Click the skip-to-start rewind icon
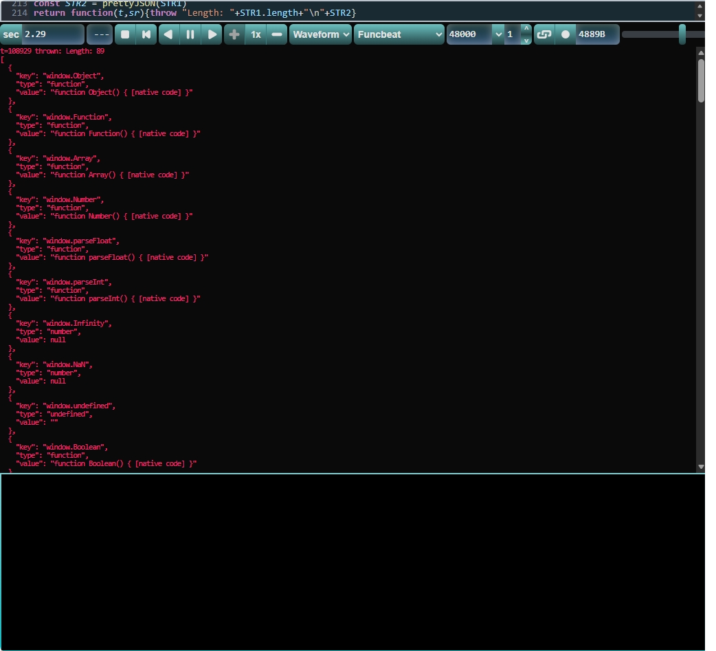This screenshot has height=651, width=716. tap(146, 34)
